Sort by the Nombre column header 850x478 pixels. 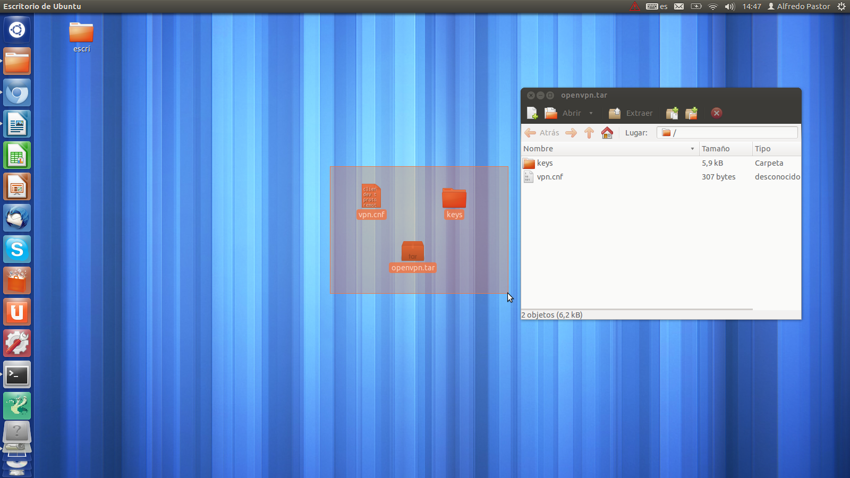606,149
